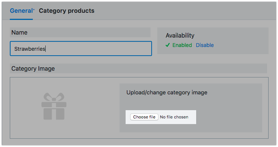Click the green Enabled checkmark icon
This screenshot has height=147, width=278.
point(167,45)
